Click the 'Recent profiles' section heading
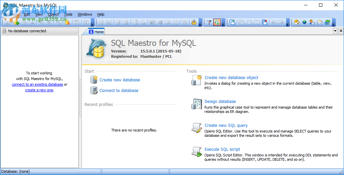344x175 pixels. pos(99,105)
